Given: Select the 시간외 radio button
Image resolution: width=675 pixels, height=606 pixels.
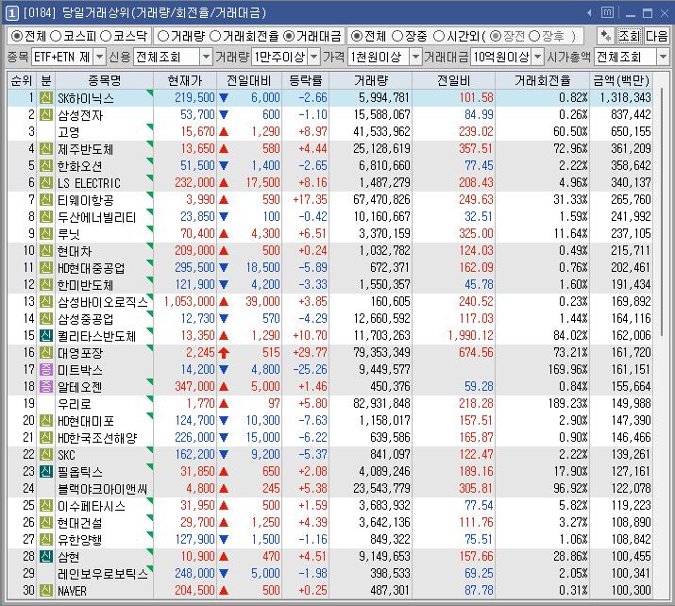Looking at the screenshot, I should pyautogui.click(x=439, y=36).
